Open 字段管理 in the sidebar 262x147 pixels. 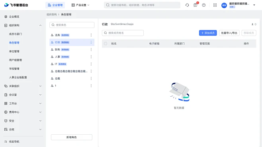pyautogui.click(x=14, y=69)
